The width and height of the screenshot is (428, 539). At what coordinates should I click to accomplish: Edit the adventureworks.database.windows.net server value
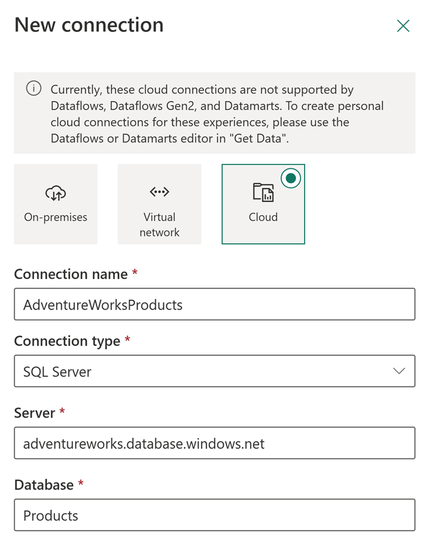point(214,443)
